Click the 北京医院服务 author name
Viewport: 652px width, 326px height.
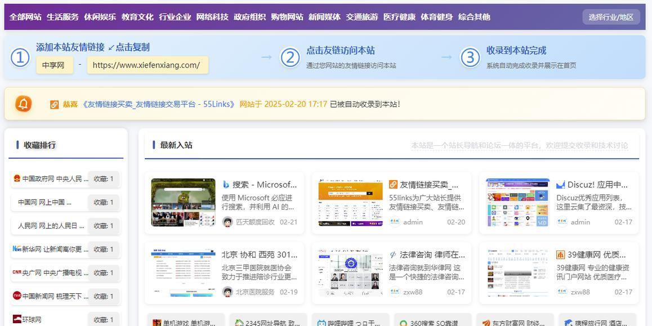click(x=255, y=292)
